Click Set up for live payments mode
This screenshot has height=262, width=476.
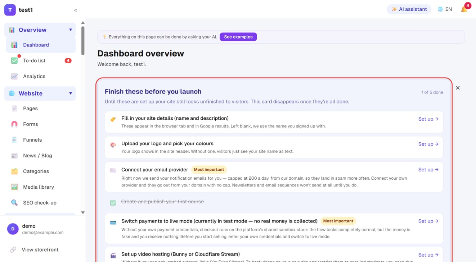coord(428,221)
